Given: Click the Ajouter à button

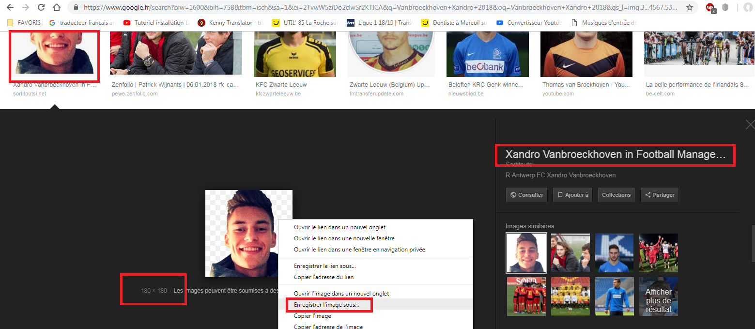Looking at the screenshot, I should (x=572, y=195).
